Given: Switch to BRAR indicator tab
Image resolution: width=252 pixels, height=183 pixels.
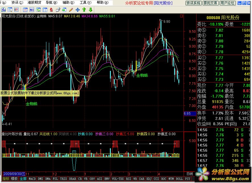Looking at the screenshot, I should [73, 179].
